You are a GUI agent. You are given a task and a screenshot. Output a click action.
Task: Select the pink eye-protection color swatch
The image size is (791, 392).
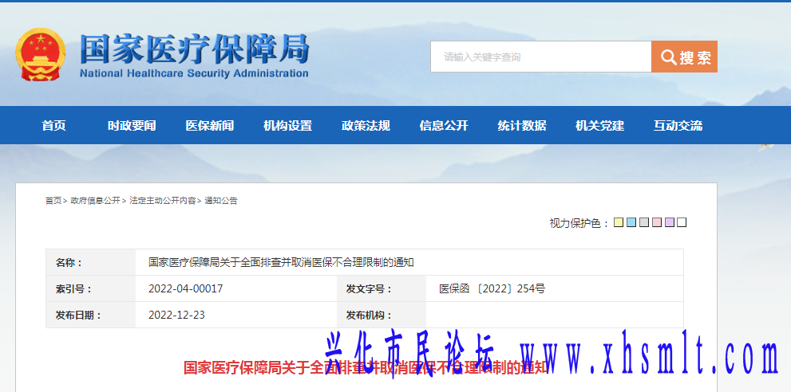pyautogui.click(x=656, y=222)
